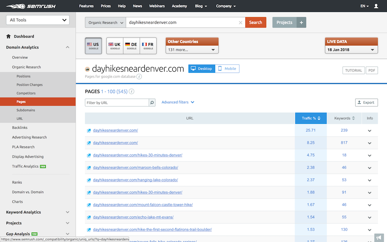Open external link icon for 8.25 row
The width and height of the screenshot is (387, 242).
pyautogui.click(x=89, y=143)
